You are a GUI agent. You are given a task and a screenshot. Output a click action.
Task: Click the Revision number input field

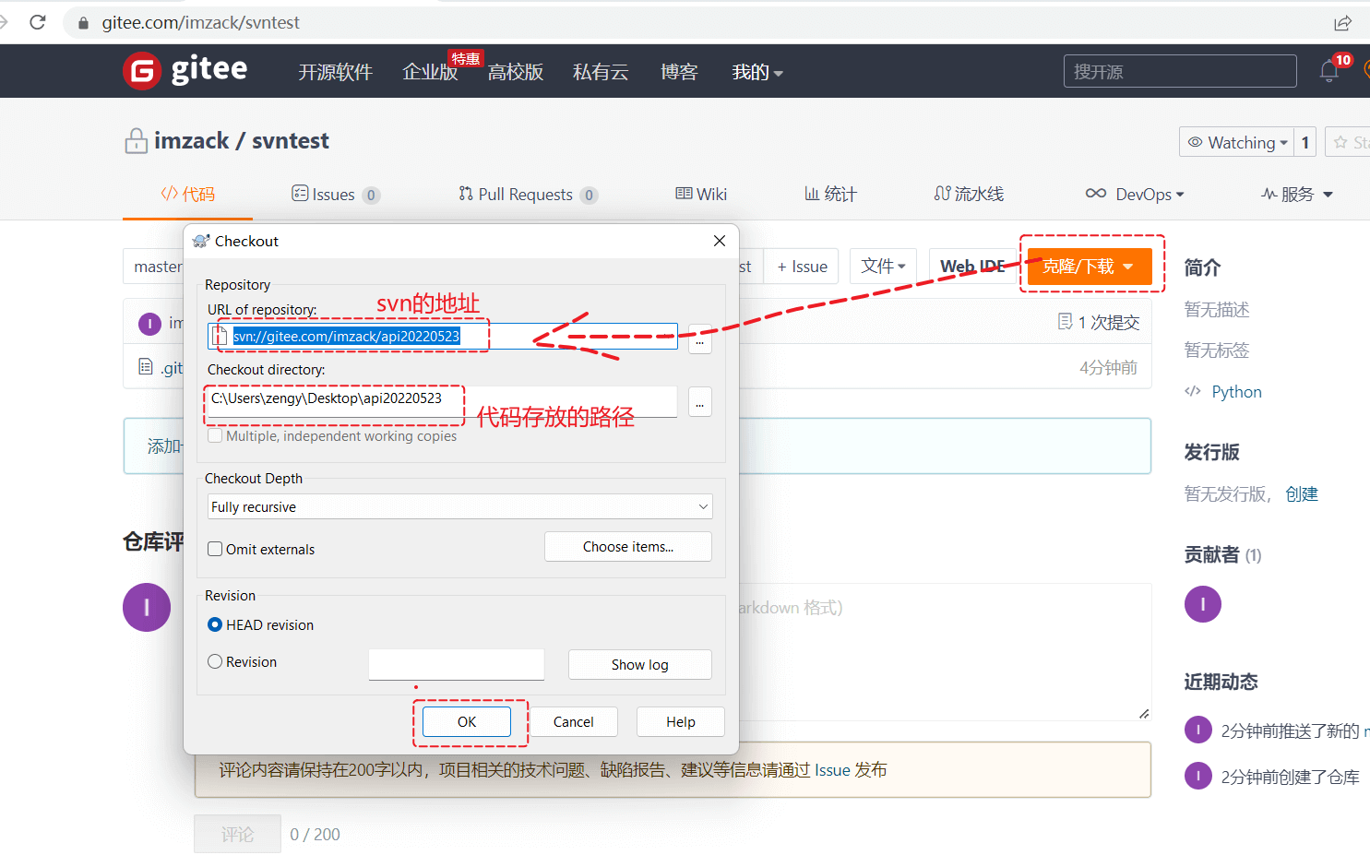(456, 664)
